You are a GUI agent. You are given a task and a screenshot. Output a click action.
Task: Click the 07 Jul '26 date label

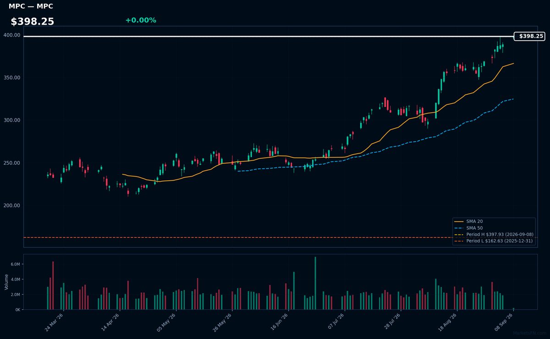[x=335, y=323]
